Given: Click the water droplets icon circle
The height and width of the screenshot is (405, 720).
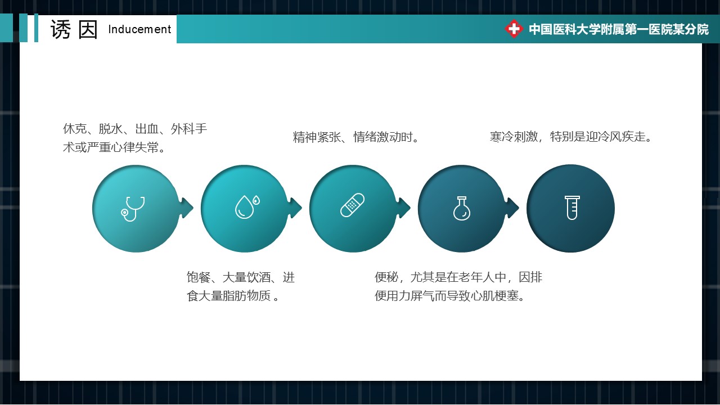Looking at the screenshot, I should click(245, 209).
